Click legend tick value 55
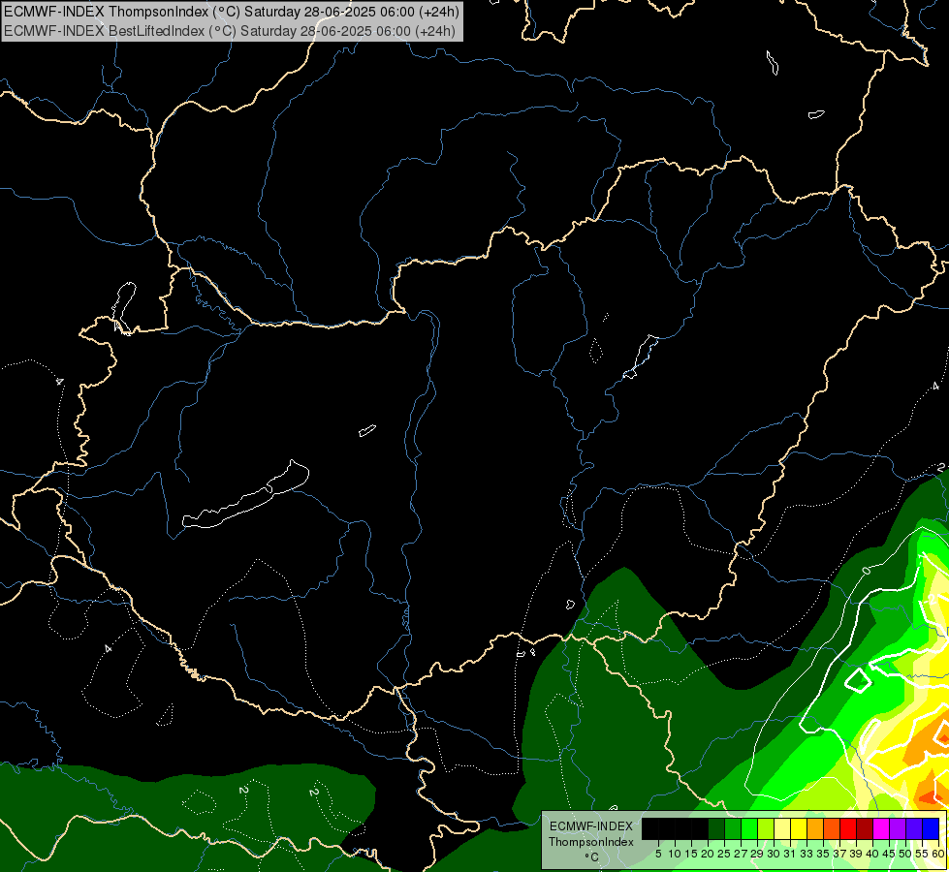The width and height of the screenshot is (949, 872). pos(923,854)
